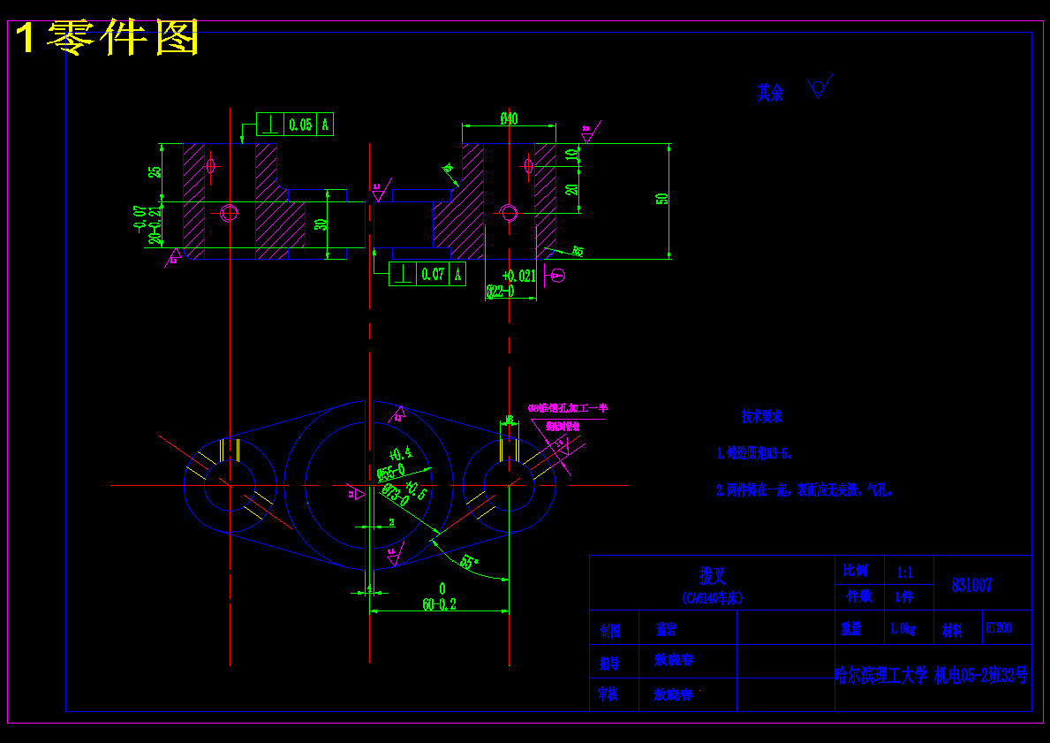Click the '材料' label cell
The image size is (1050, 743).
point(953,630)
